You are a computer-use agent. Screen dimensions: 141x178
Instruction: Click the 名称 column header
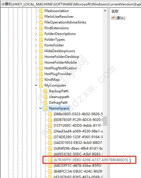pos(115,11)
